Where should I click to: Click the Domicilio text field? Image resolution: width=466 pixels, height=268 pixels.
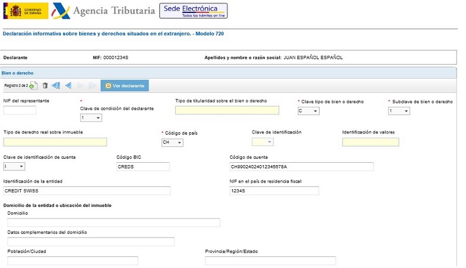pyautogui.click(x=113, y=222)
